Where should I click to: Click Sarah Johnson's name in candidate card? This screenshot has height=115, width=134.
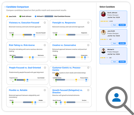pyautogui.click(x=112, y=13)
